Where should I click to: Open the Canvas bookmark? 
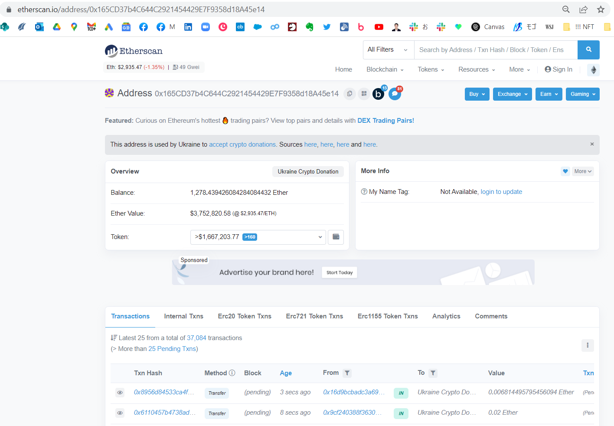coord(488,27)
